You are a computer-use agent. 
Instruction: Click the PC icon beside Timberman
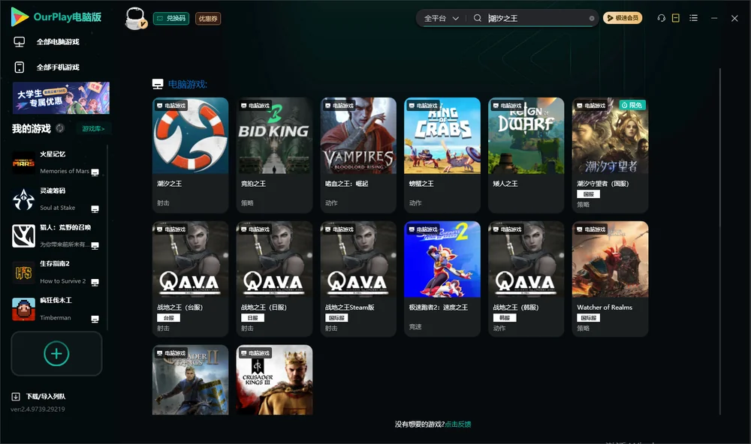pyautogui.click(x=95, y=319)
